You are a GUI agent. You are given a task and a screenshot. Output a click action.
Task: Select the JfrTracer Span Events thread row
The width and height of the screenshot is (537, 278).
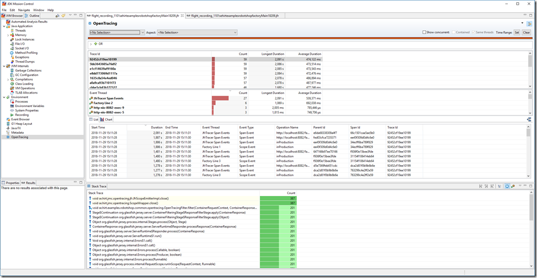[205, 98]
